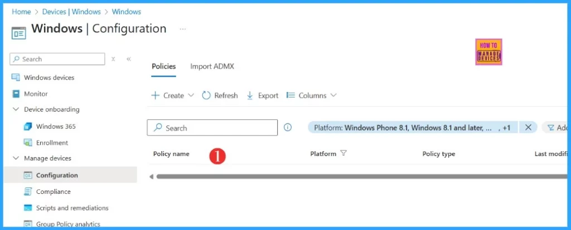Click the Monitor book icon
This screenshot has height=230, width=571.
click(x=16, y=93)
